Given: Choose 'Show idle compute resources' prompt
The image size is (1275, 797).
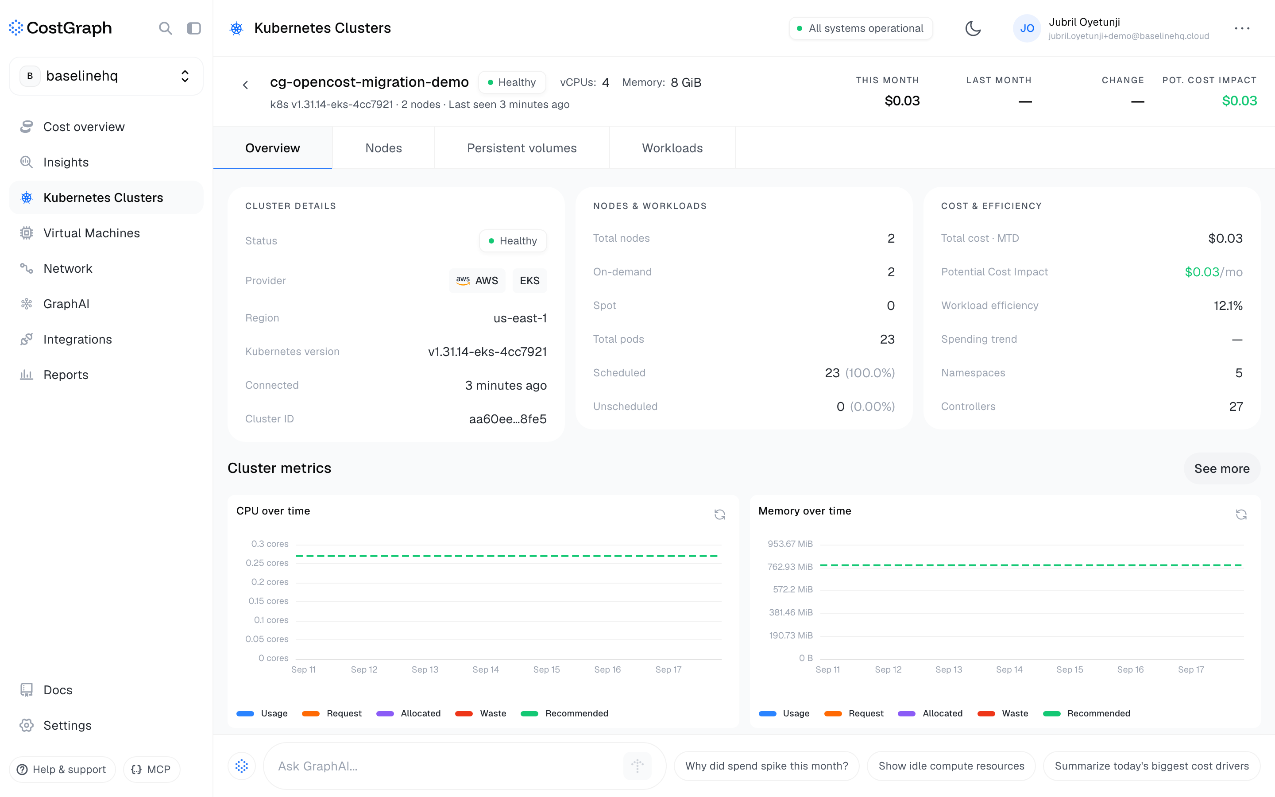Looking at the screenshot, I should coord(951,766).
